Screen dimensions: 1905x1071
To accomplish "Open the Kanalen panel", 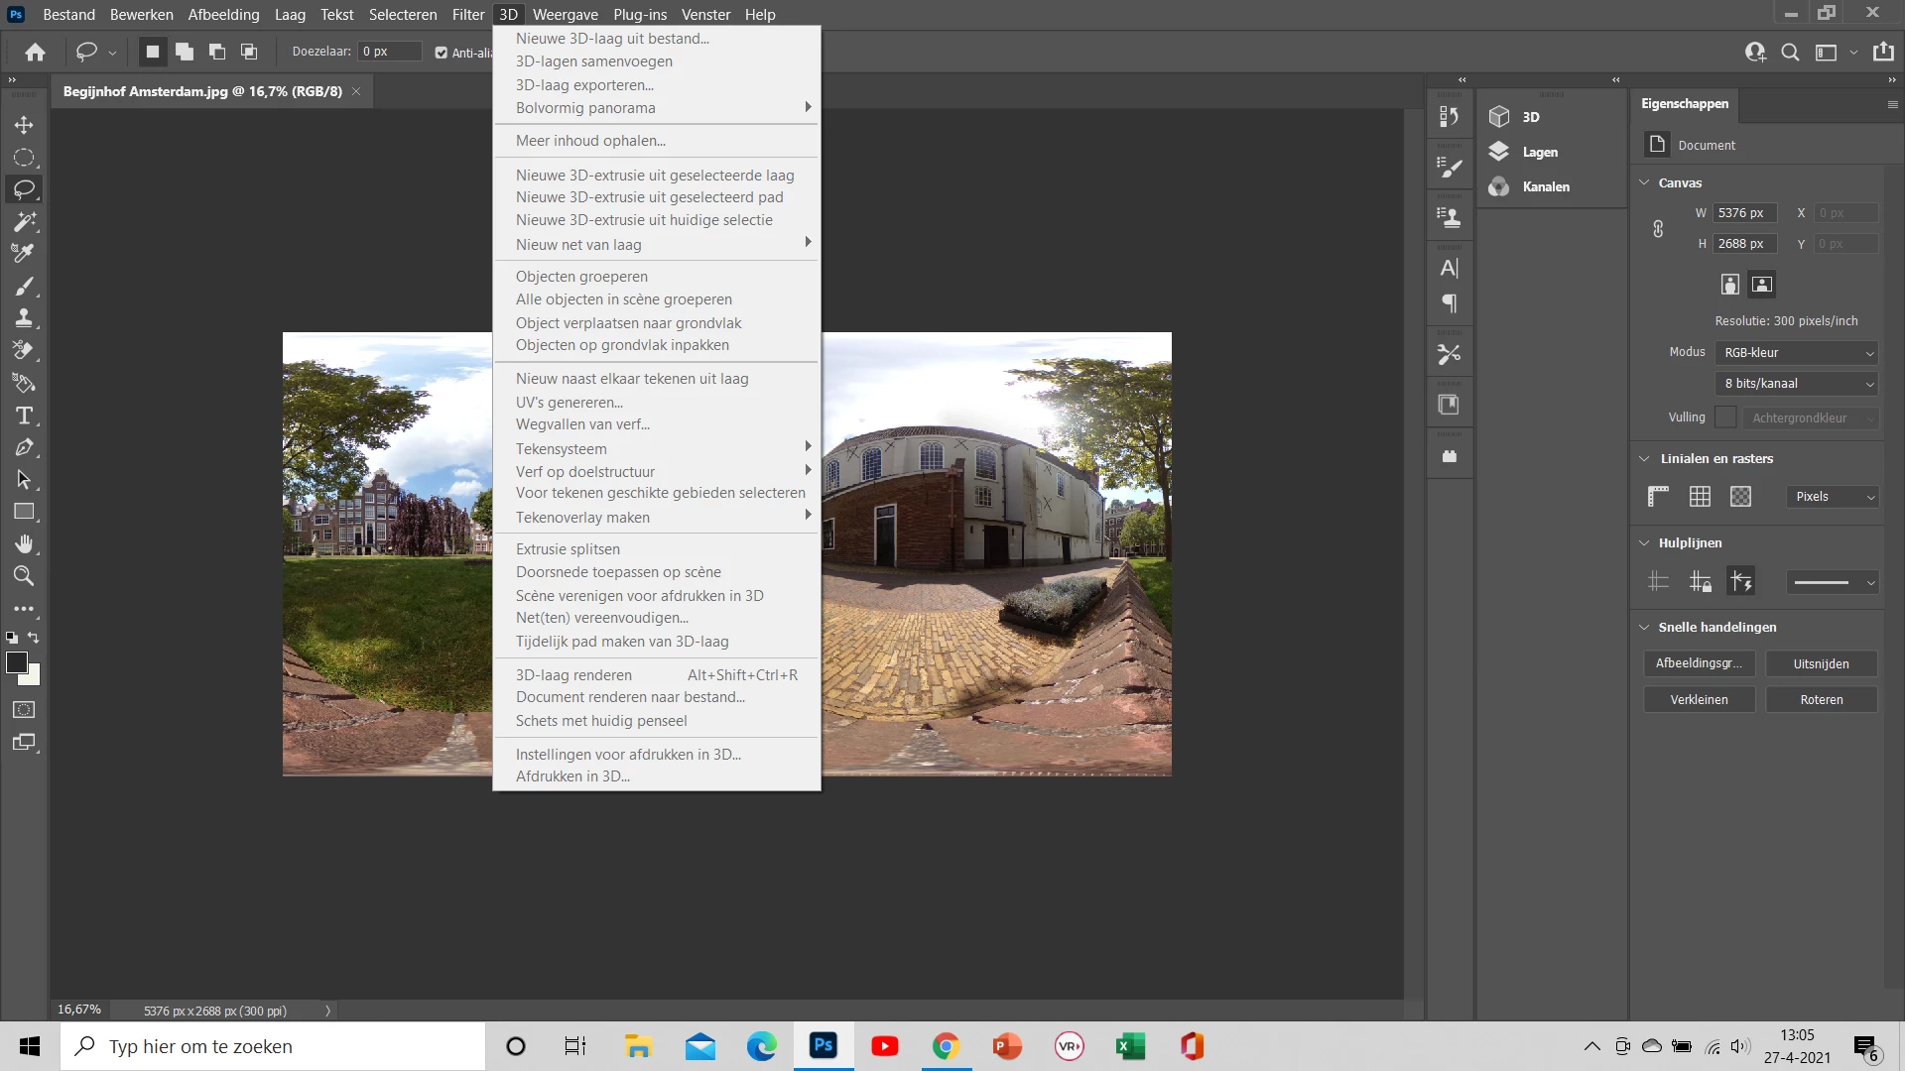I will pos(1545,186).
